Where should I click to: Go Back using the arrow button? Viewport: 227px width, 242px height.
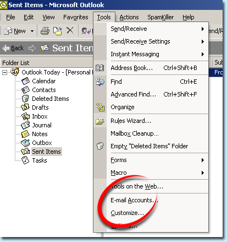pyautogui.click(x=5, y=48)
